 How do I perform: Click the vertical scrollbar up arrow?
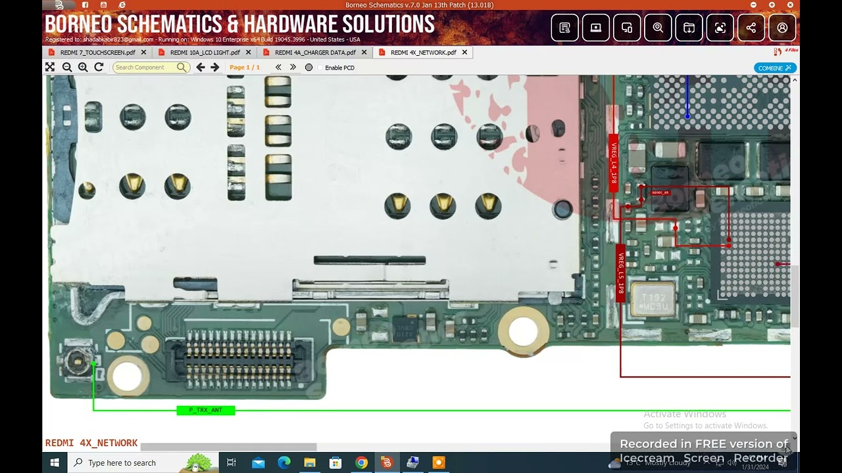pyautogui.click(x=795, y=79)
